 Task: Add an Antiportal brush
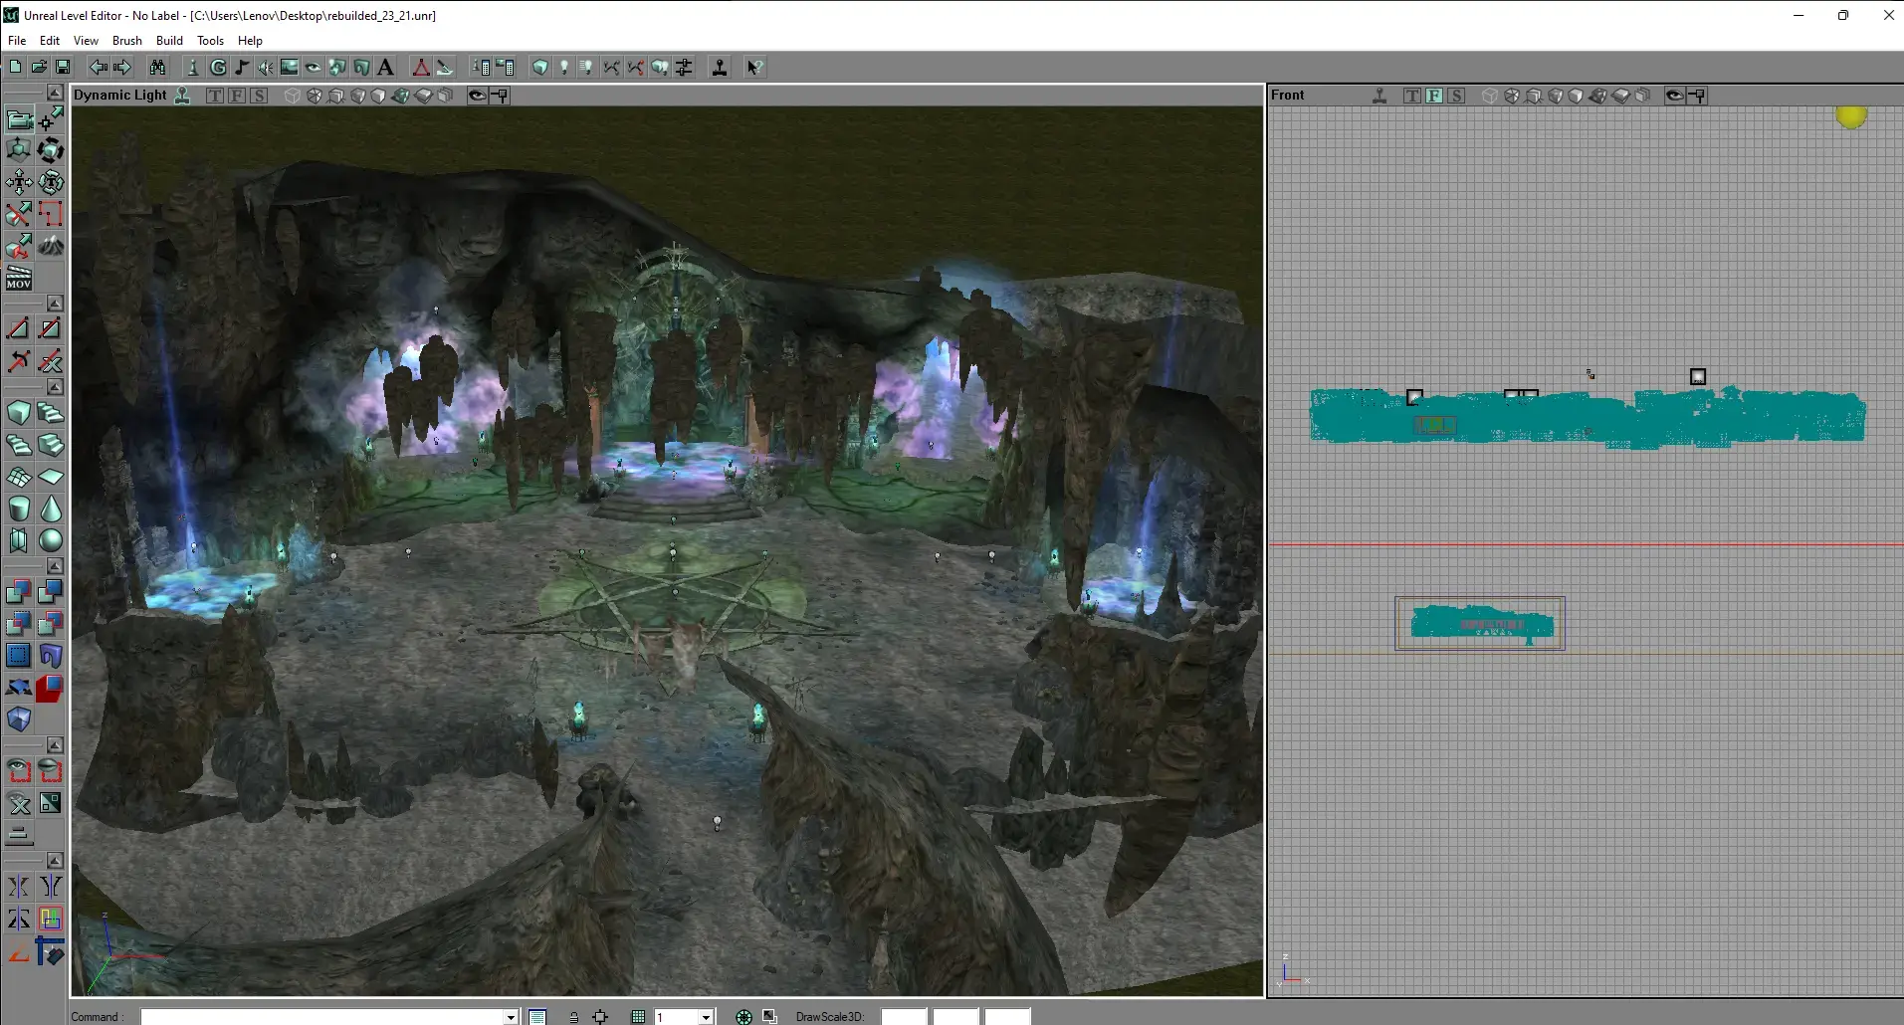[51, 688]
